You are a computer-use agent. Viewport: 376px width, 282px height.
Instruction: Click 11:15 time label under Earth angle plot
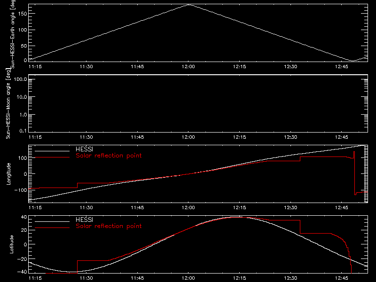pyautogui.click(x=35, y=66)
